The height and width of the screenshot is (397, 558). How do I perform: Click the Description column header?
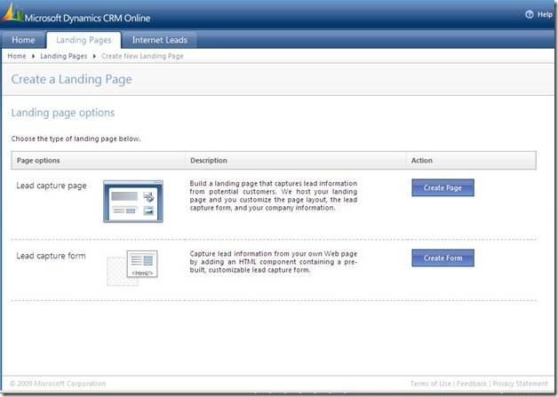point(209,161)
